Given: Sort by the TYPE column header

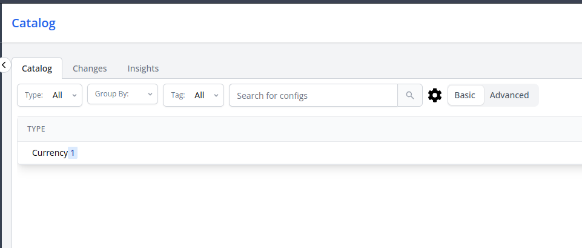Looking at the screenshot, I should coord(36,129).
